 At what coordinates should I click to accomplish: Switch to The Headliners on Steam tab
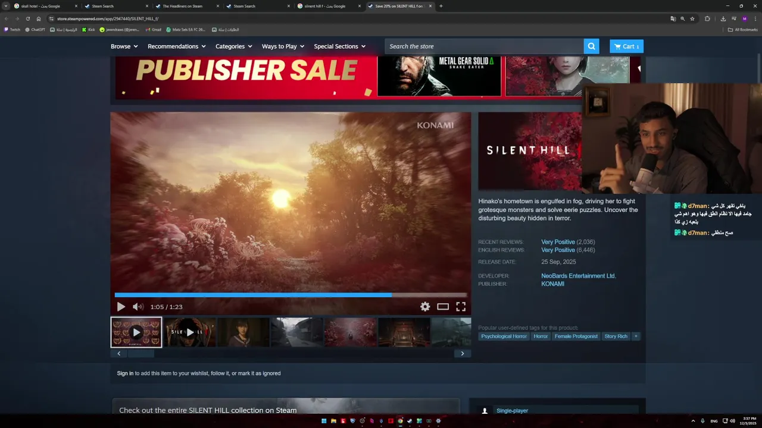(x=187, y=6)
